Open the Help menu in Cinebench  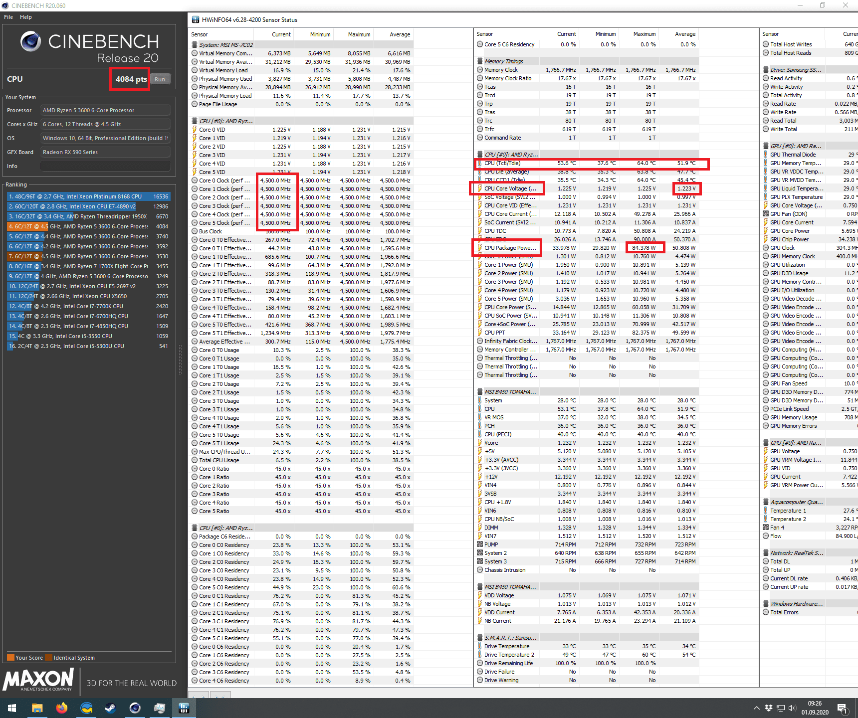click(x=26, y=17)
